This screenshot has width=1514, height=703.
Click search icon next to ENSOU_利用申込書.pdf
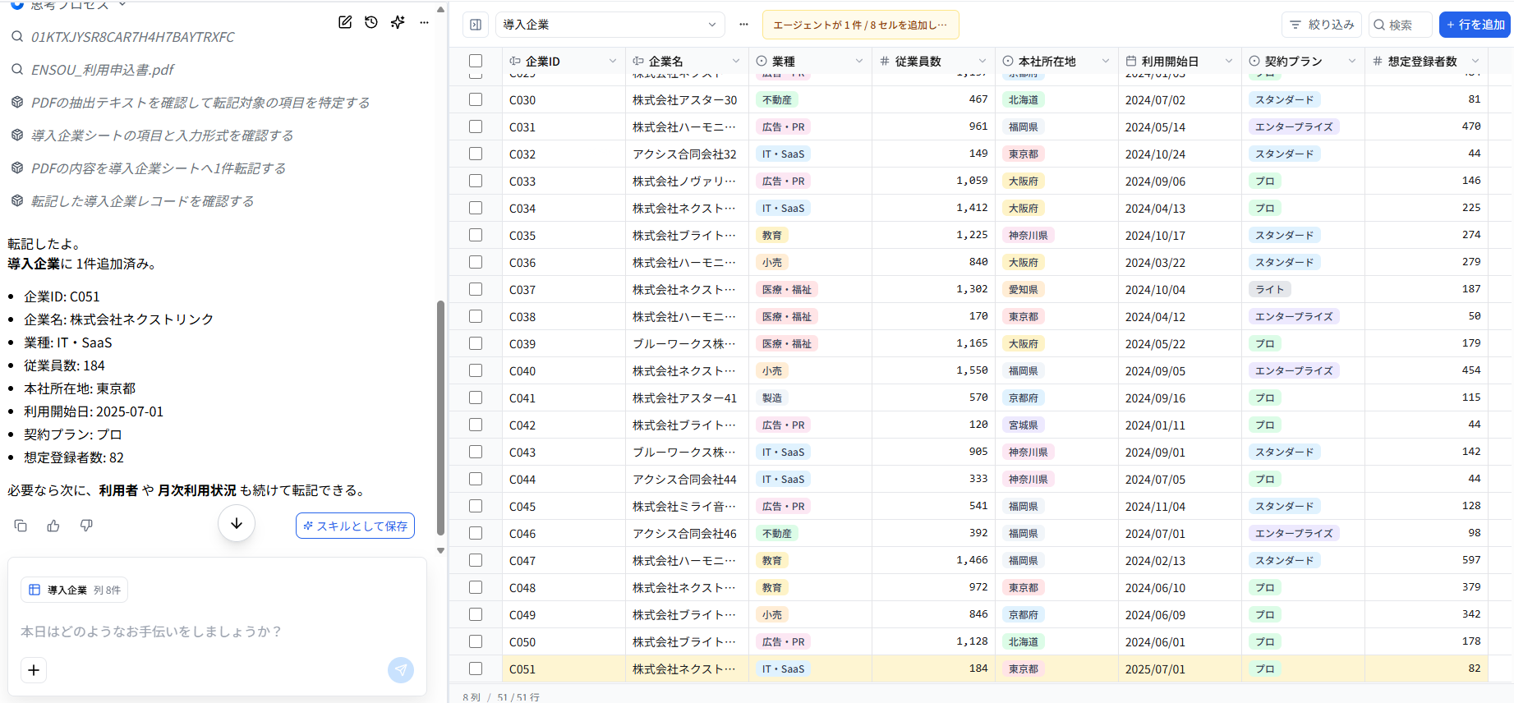(x=16, y=70)
